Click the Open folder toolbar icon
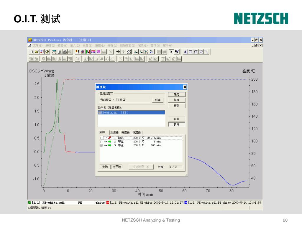Viewport: 302px width, 226px height. click(36, 52)
